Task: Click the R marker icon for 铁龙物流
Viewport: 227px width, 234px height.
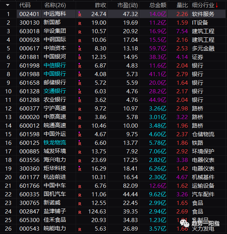Action: coord(80,143)
